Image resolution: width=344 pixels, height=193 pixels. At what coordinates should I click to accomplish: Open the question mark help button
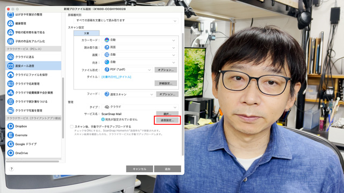[11, 169]
